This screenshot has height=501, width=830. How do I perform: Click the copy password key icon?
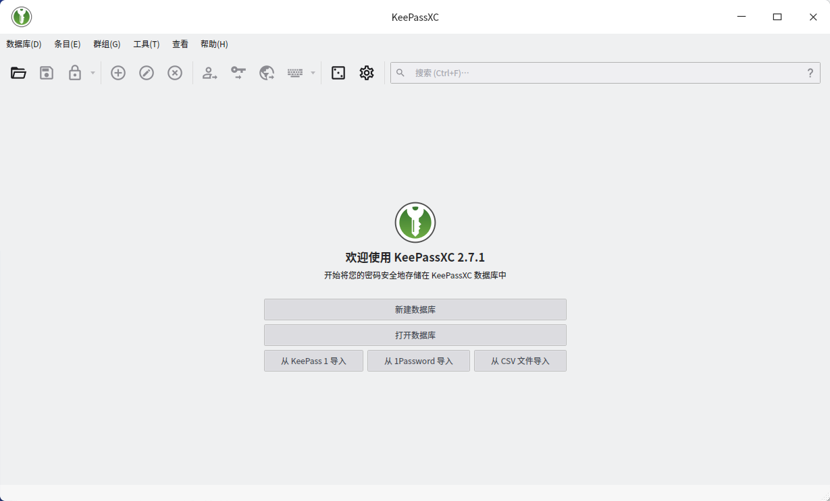pyautogui.click(x=238, y=73)
